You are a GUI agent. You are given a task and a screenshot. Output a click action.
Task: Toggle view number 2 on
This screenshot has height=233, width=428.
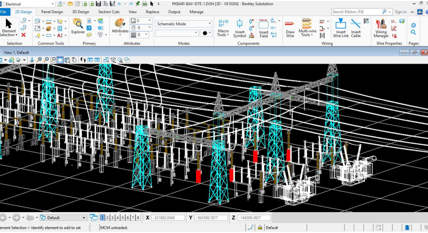pyautogui.click(x=107, y=218)
